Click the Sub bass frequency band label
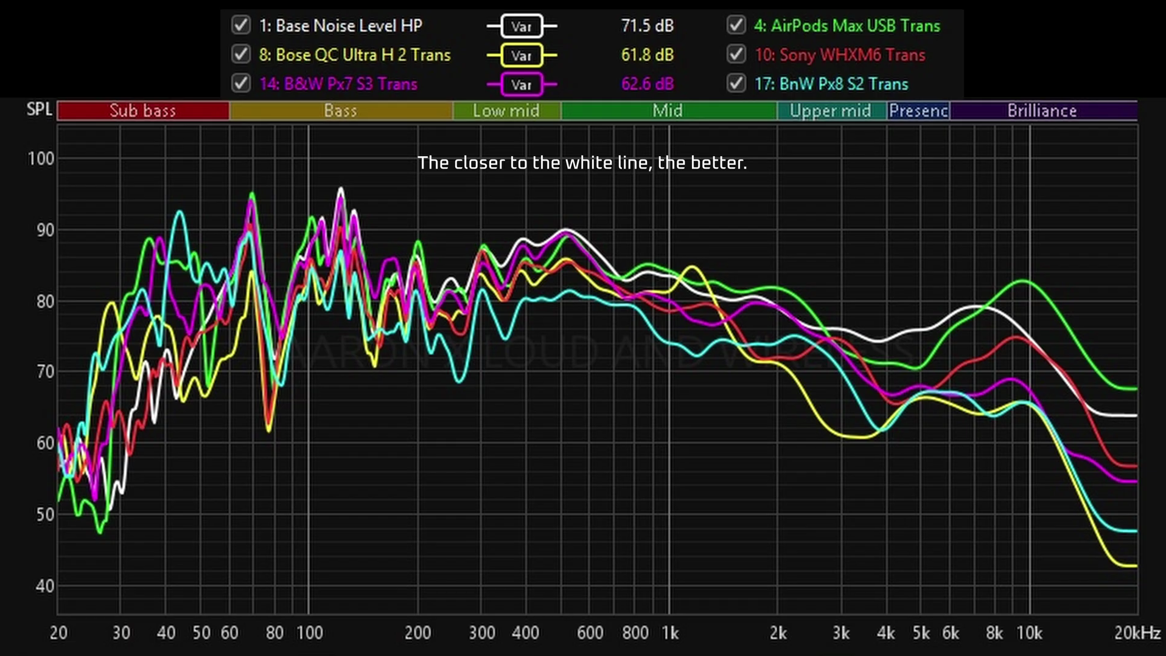This screenshot has width=1166, height=656. 143,111
